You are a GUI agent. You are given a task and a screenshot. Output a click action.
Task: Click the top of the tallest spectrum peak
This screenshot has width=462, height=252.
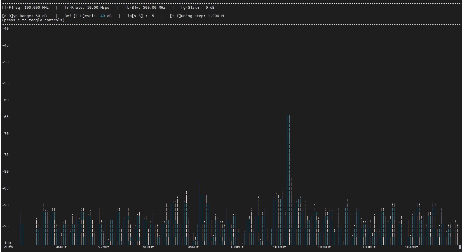(288, 116)
